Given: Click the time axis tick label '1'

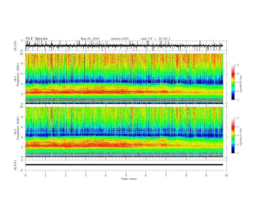Looking at the screenshot, I should pos(45,175).
